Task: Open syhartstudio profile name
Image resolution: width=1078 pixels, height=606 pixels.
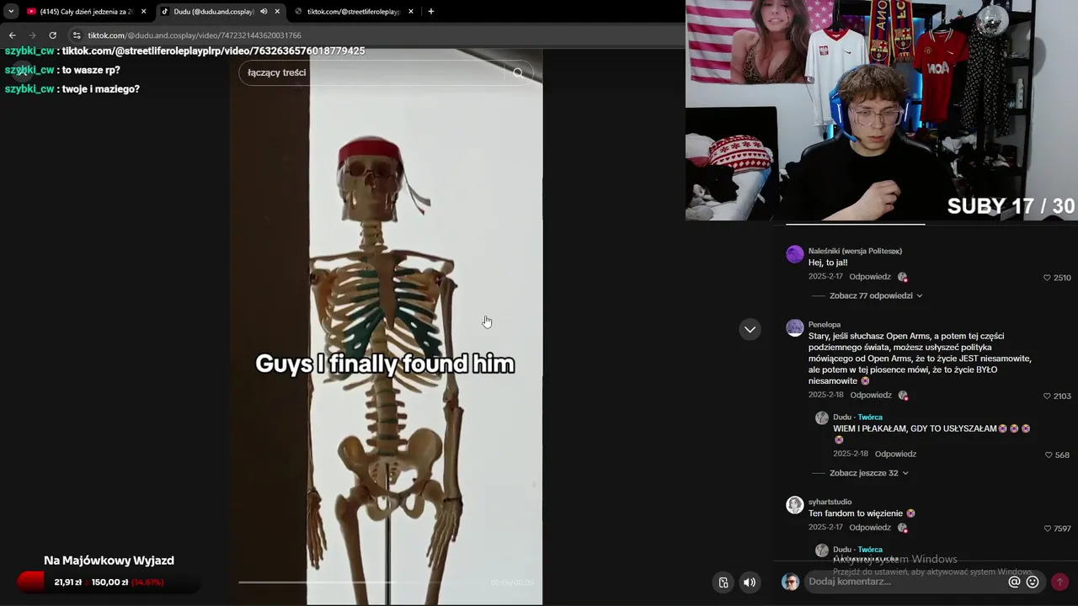Action: 830,502
